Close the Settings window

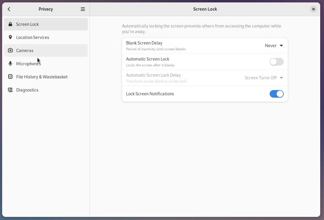(x=313, y=9)
